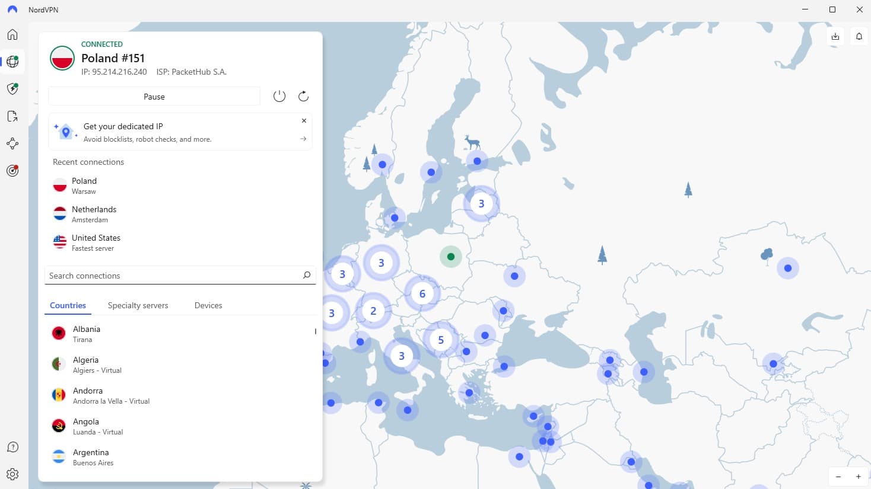Click the Poland flag in connection header
Image resolution: width=871 pixels, height=489 pixels.
tap(62, 58)
